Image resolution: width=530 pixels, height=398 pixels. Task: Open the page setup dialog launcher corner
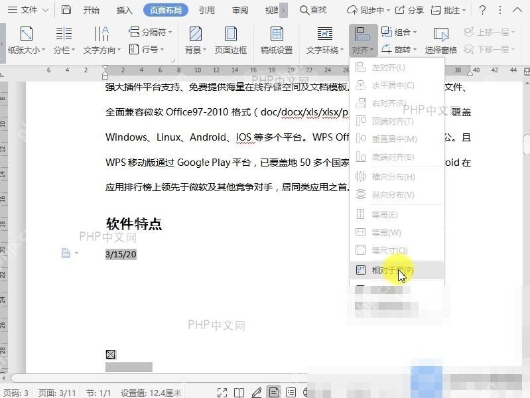(x=172, y=60)
